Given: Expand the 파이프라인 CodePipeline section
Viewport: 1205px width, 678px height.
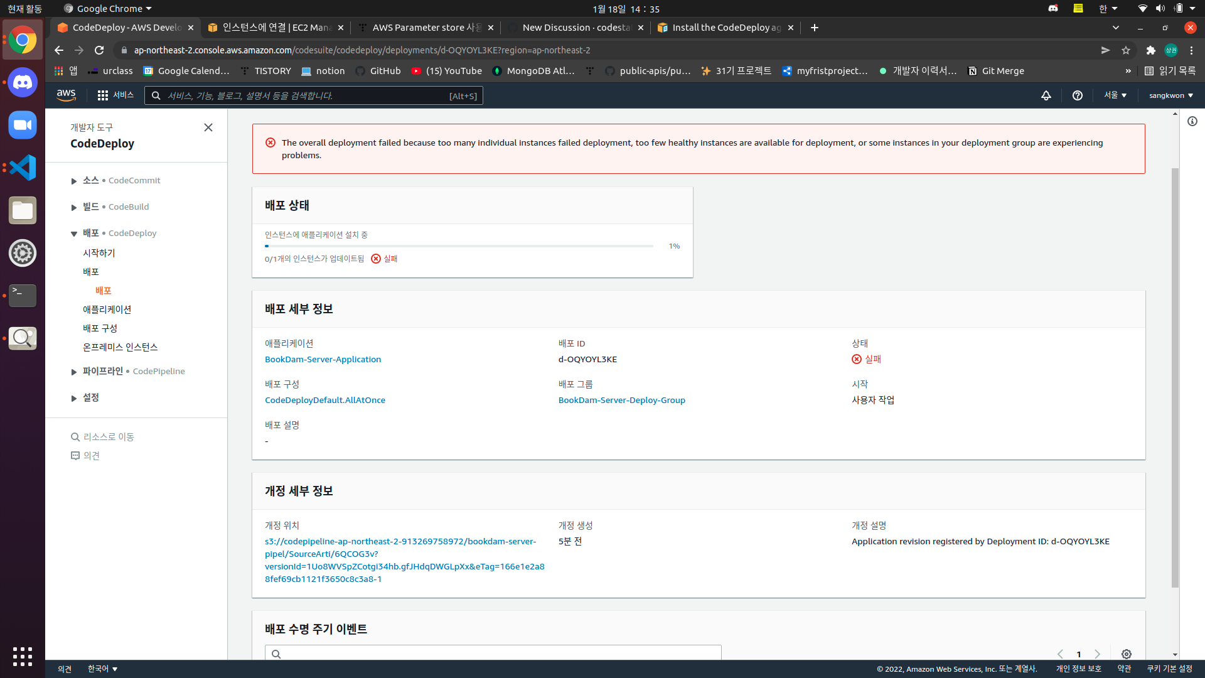Looking at the screenshot, I should click(74, 372).
